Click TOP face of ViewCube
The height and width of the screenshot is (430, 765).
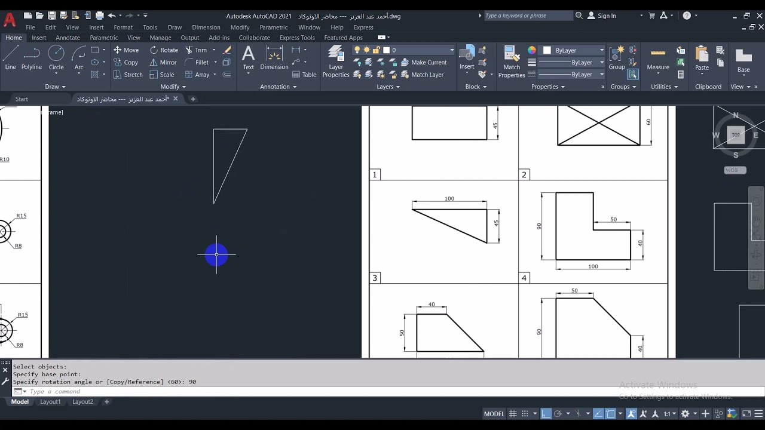pos(736,135)
